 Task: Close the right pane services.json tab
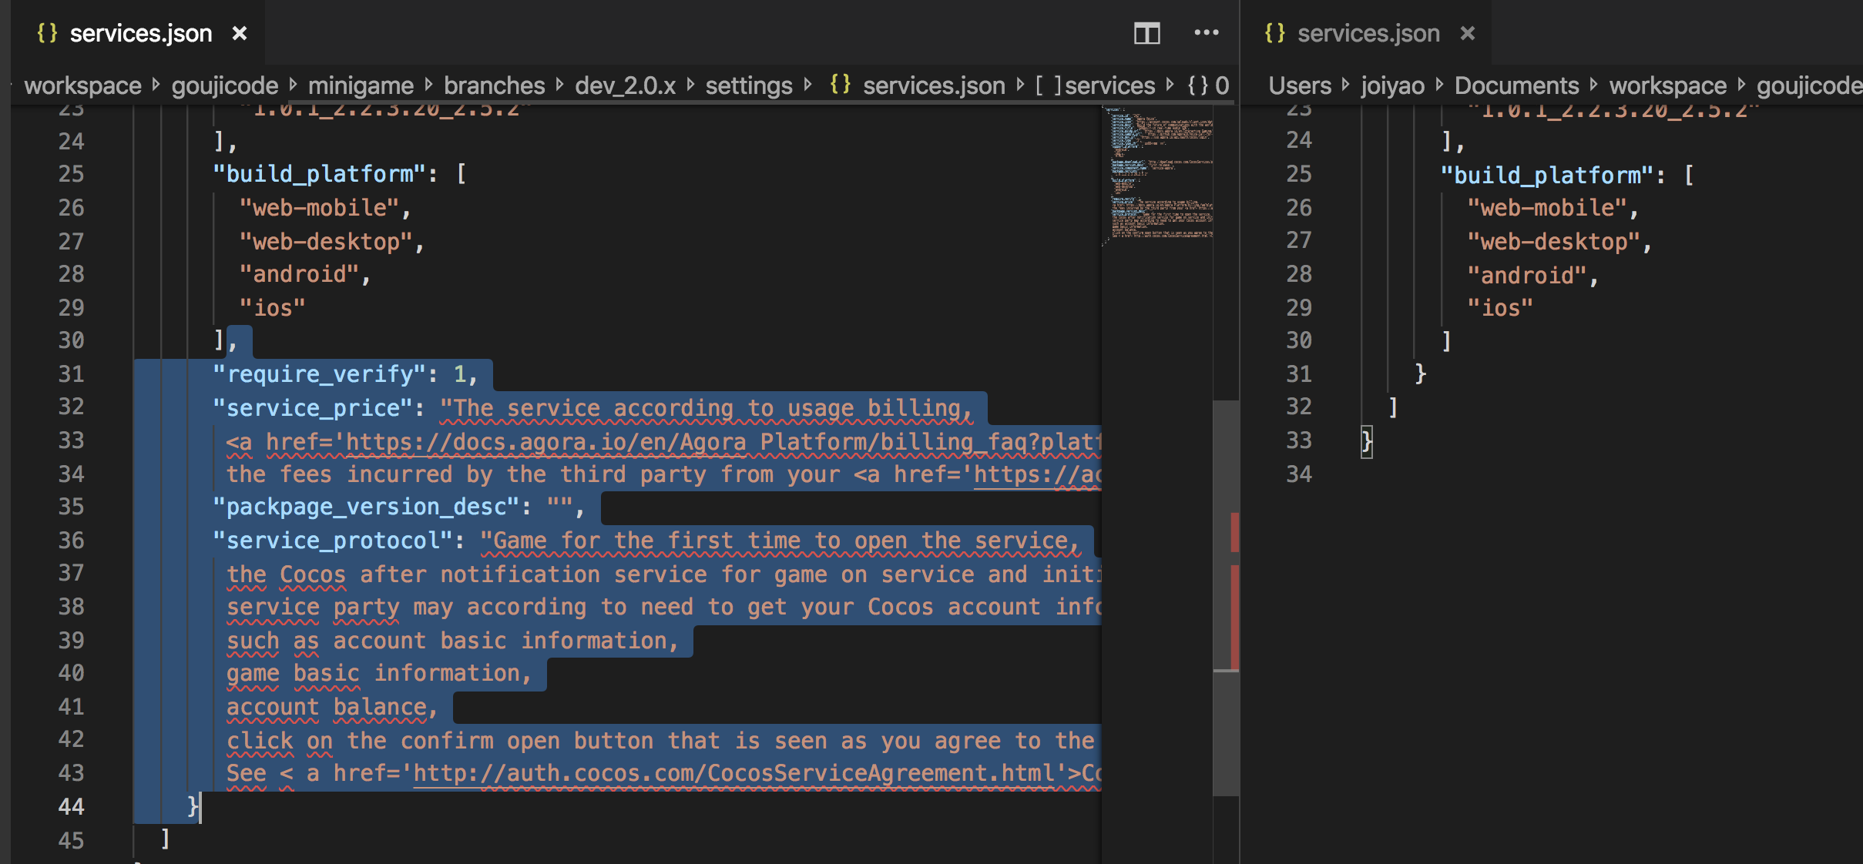pos(1467,33)
